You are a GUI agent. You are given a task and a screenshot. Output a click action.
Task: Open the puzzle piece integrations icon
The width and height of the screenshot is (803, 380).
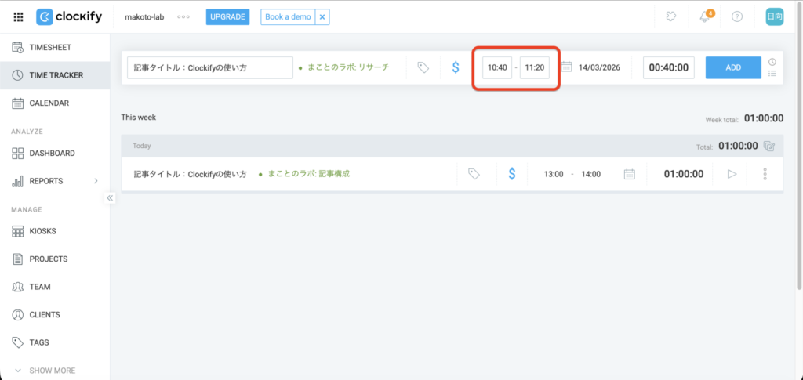(x=671, y=16)
